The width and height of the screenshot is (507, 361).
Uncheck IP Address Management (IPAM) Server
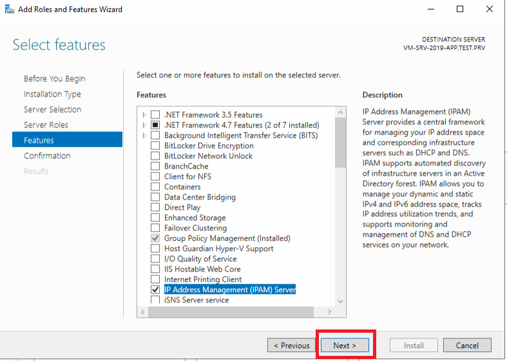(155, 290)
